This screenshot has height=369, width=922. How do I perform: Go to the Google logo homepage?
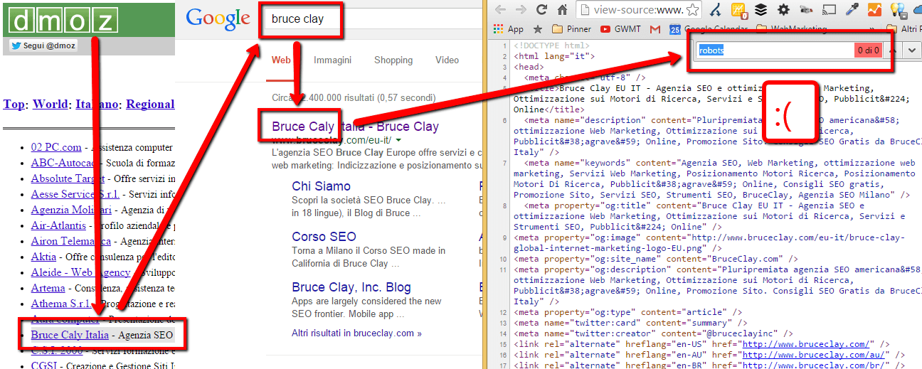[x=218, y=18]
